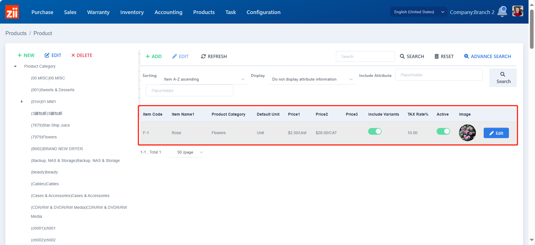Open the 50 /page size dropdown
This screenshot has width=535, height=245.
[x=186, y=152]
